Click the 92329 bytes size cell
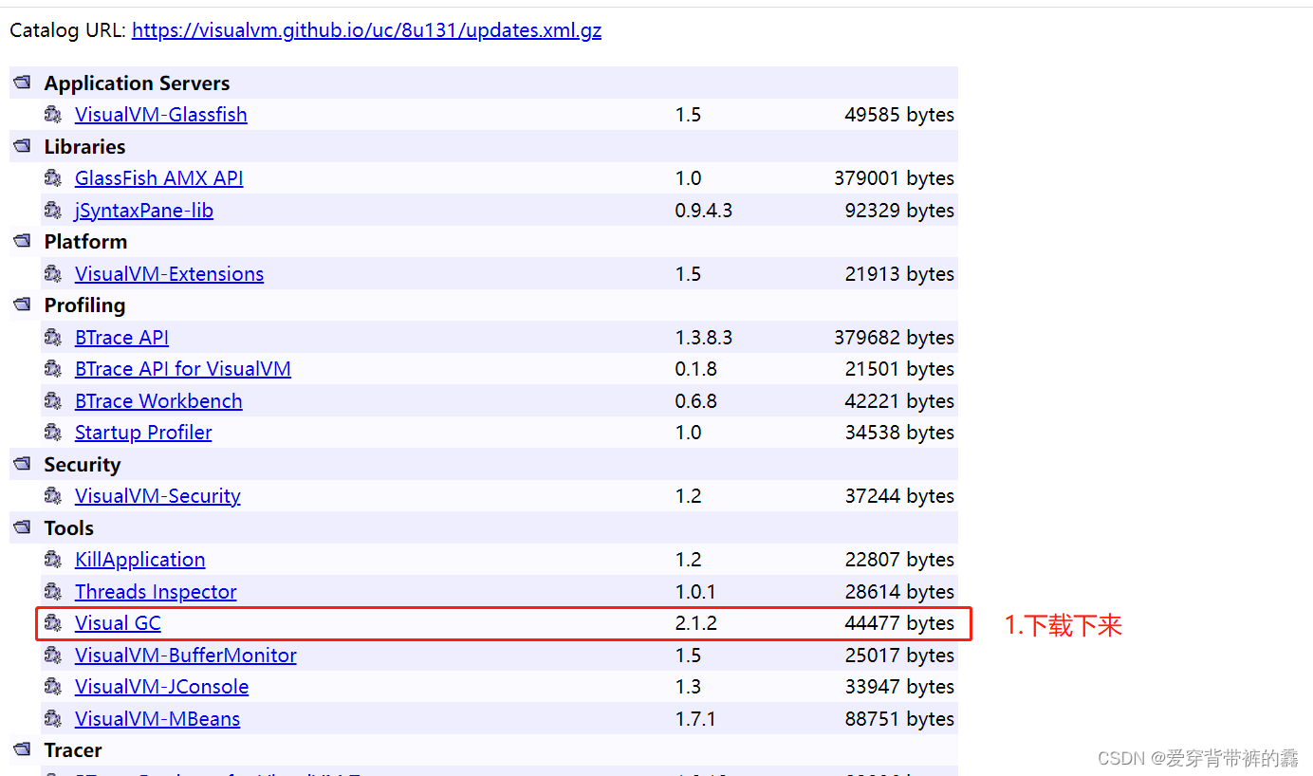The height and width of the screenshot is (776, 1313). point(899,211)
